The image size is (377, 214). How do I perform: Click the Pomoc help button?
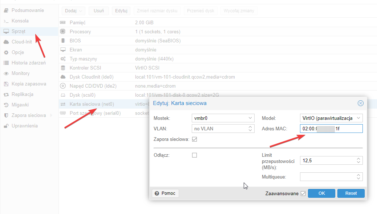165,193
